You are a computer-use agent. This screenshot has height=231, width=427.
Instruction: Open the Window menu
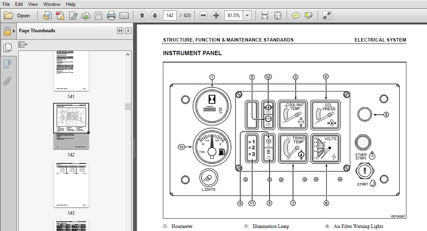(x=52, y=4)
